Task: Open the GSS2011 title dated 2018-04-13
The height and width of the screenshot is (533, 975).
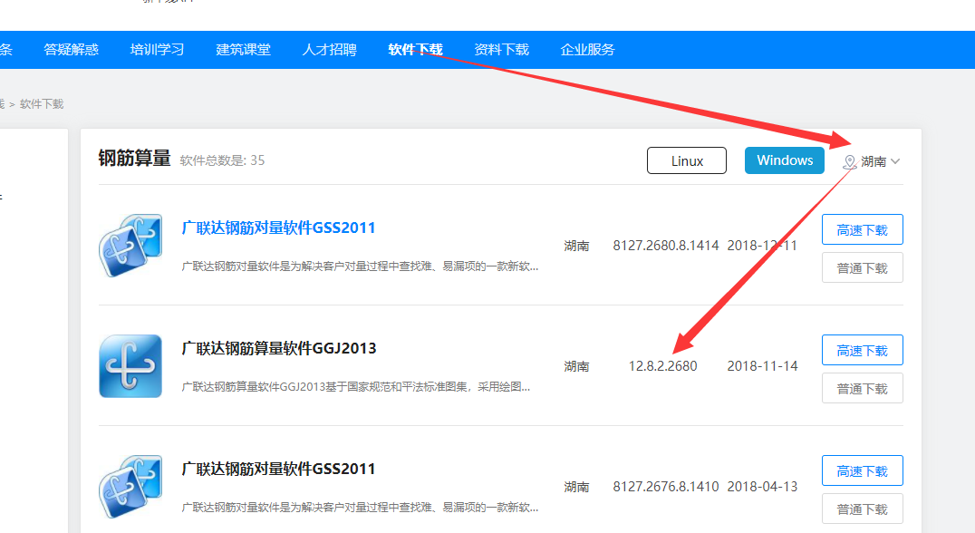Action: pyautogui.click(x=278, y=469)
